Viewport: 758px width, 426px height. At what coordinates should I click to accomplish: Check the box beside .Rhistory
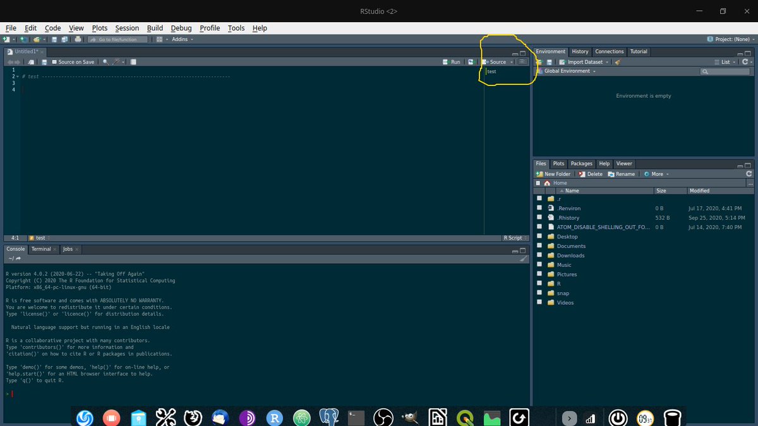tap(539, 217)
